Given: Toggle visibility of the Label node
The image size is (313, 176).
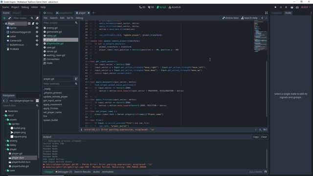Looking at the screenshot, I should coord(37,36).
